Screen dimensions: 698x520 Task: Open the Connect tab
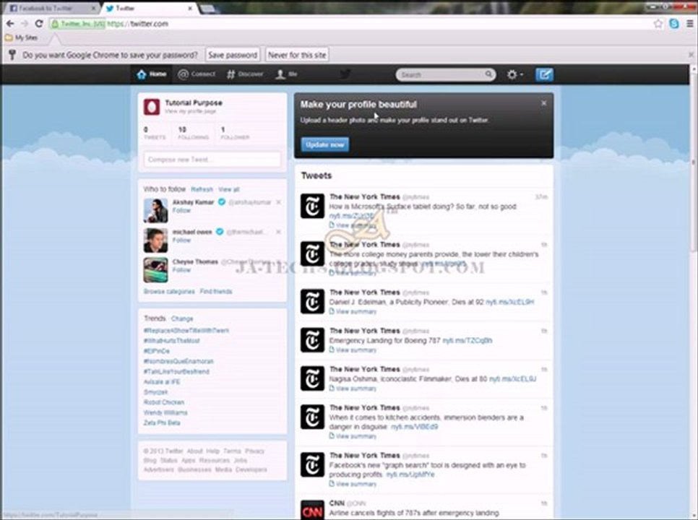(x=197, y=74)
